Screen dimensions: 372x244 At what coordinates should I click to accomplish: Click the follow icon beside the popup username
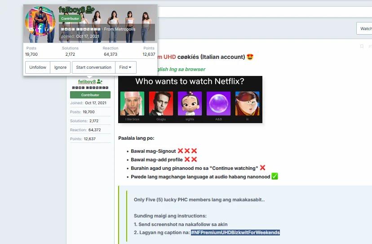(90, 10)
